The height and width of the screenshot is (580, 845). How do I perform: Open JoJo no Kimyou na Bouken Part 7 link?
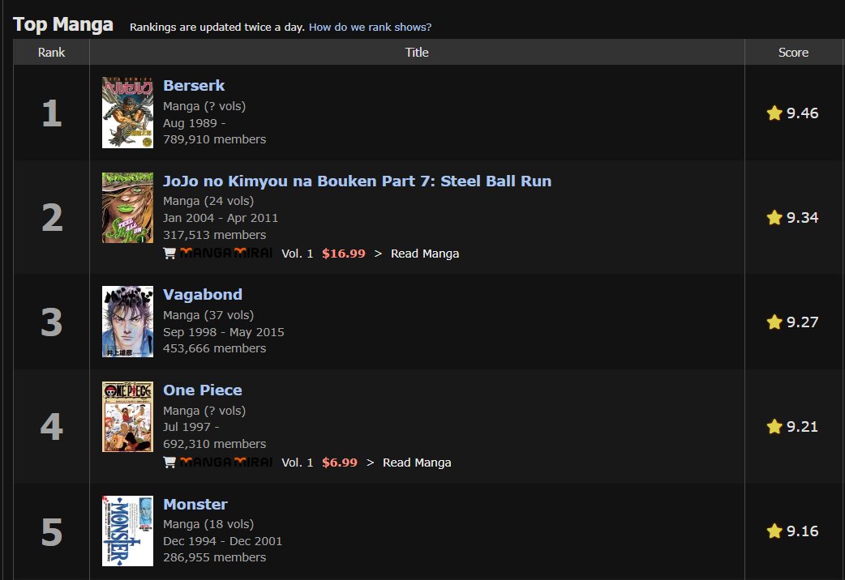[x=357, y=181]
